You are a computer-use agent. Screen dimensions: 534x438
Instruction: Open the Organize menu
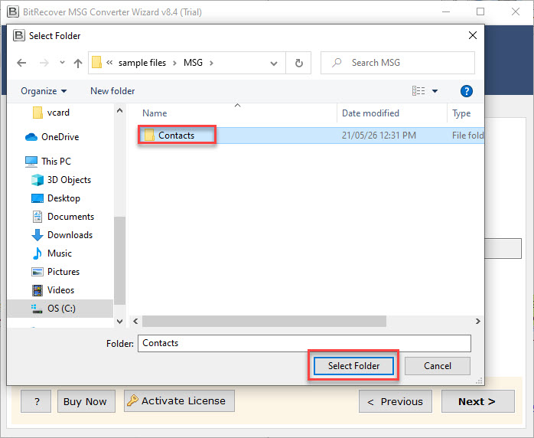pos(44,91)
